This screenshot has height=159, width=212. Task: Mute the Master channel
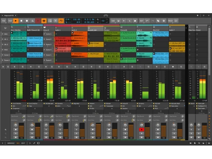(x=198, y=137)
